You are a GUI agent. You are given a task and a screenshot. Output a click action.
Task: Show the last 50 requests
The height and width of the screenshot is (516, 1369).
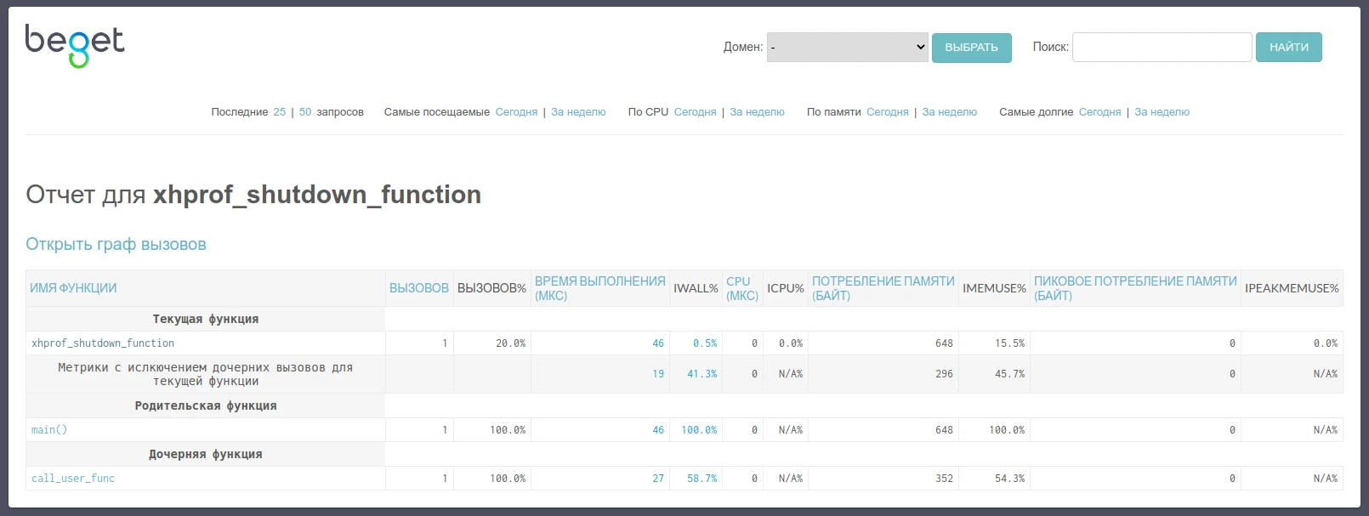click(305, 112)
